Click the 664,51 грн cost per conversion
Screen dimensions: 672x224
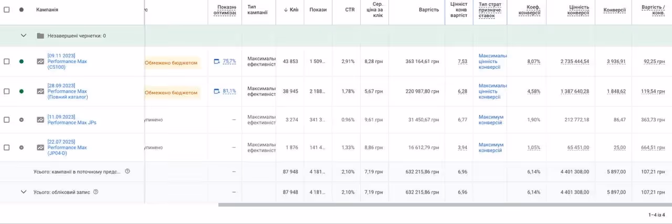pyautogui.click(x=653, y=147)
